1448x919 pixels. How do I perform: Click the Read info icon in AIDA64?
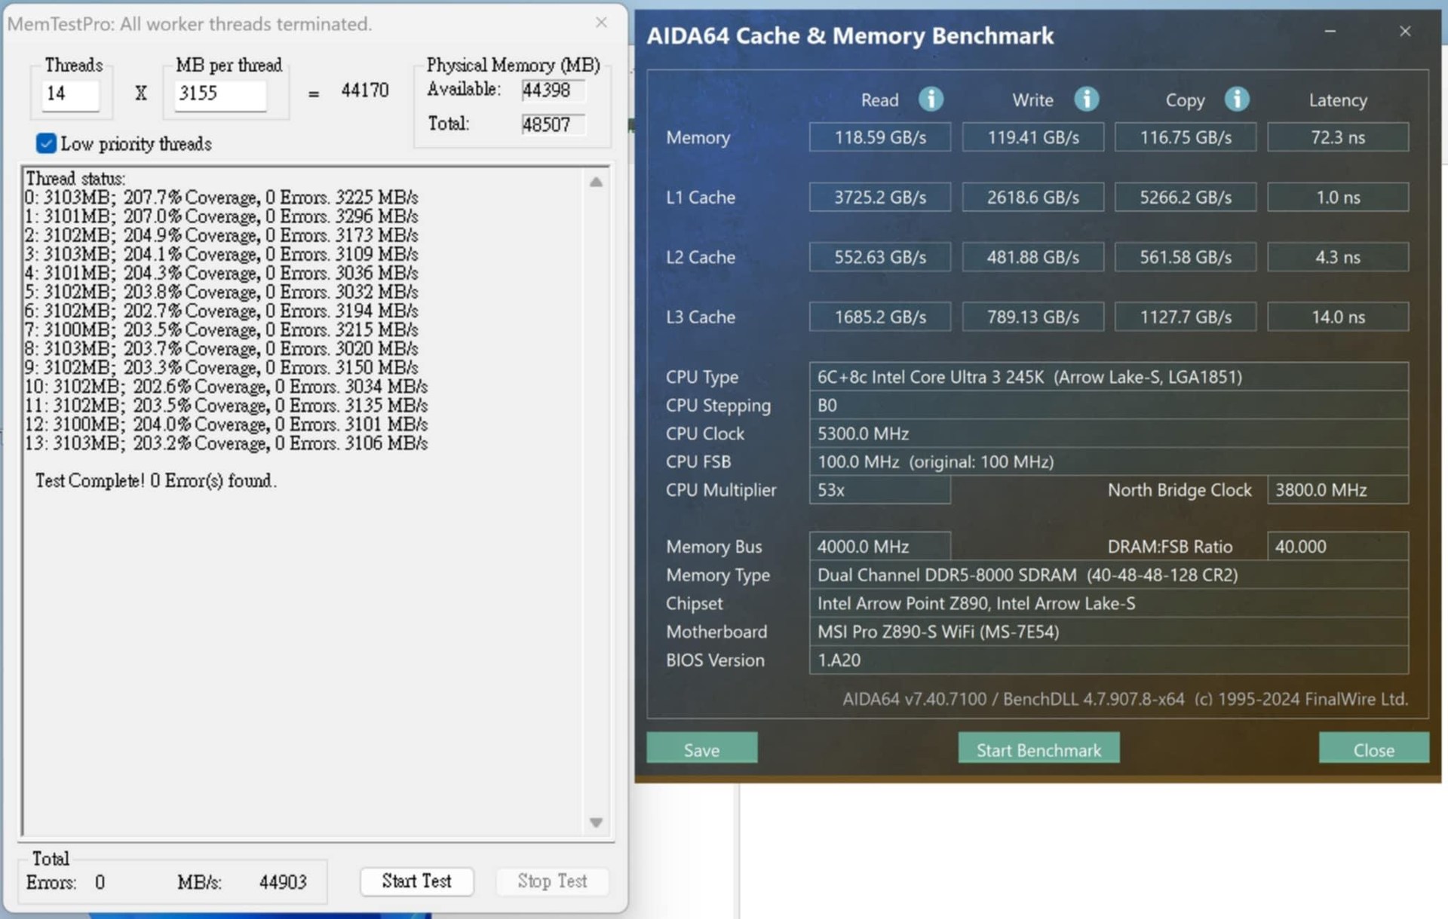[931, 100]
